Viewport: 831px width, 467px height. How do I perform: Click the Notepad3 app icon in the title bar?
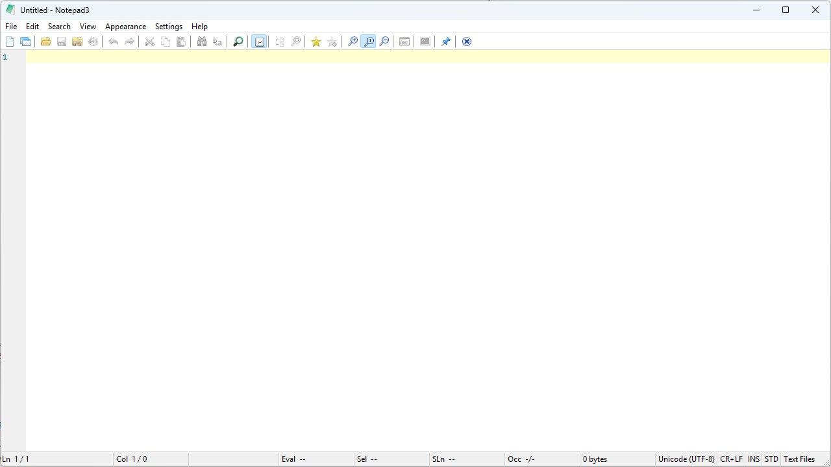pyautogui.click(x=10, y=10)
